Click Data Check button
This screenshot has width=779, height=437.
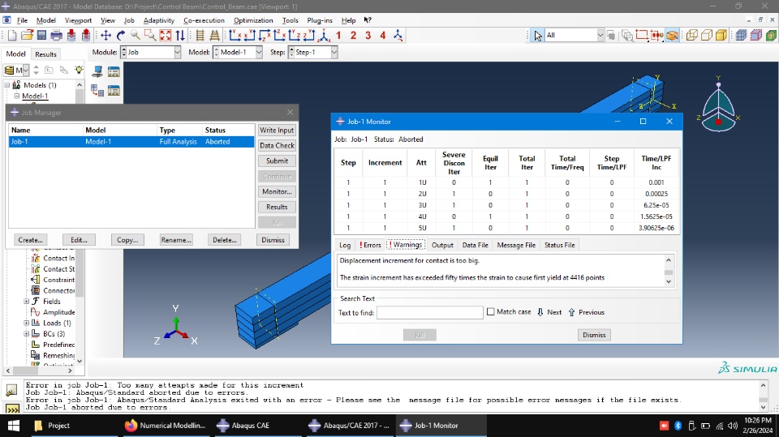tap(277, 145)
